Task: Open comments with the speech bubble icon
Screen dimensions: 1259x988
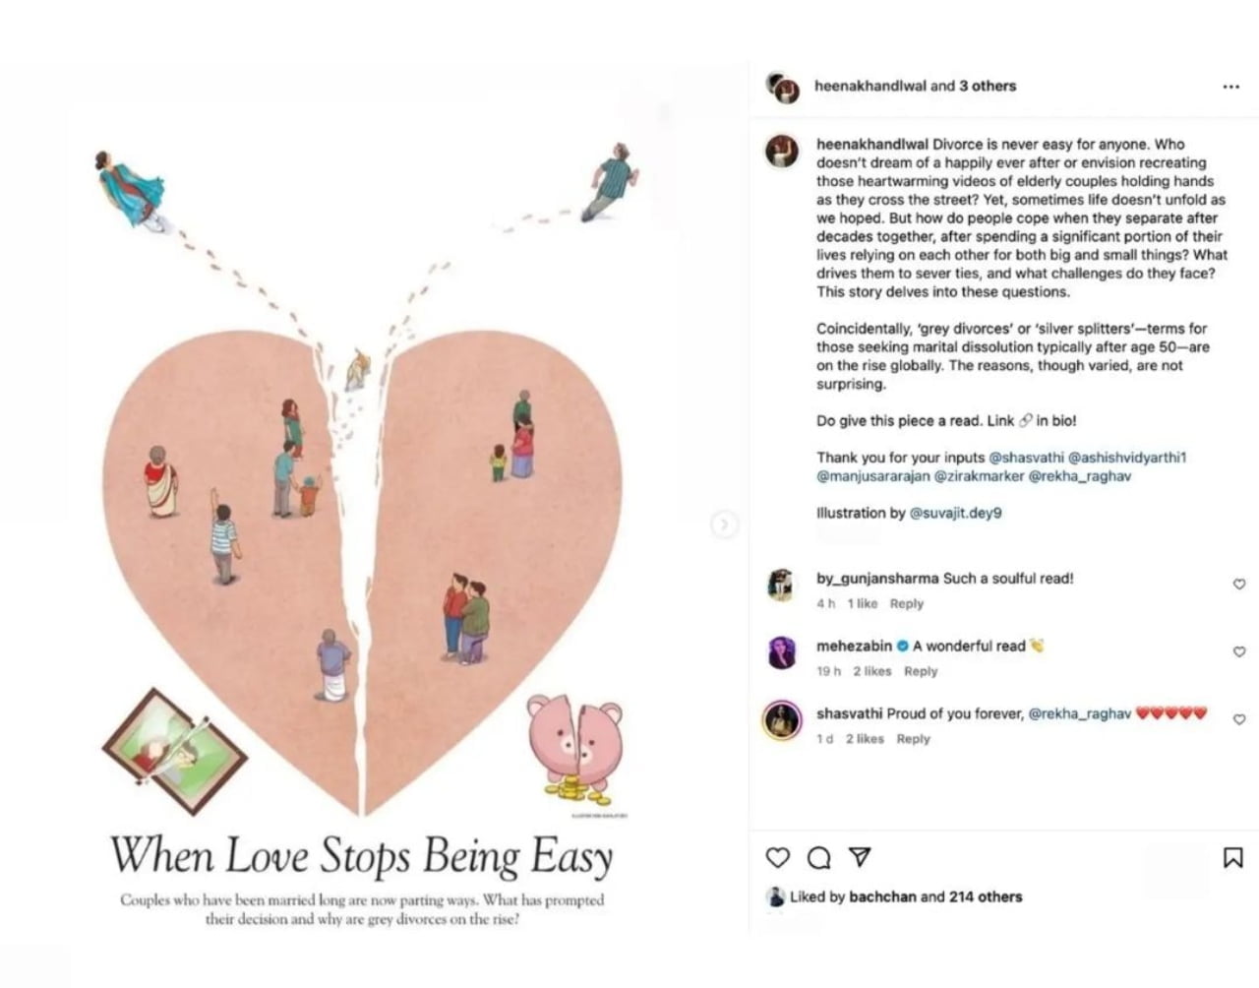Action: point(818,858)
